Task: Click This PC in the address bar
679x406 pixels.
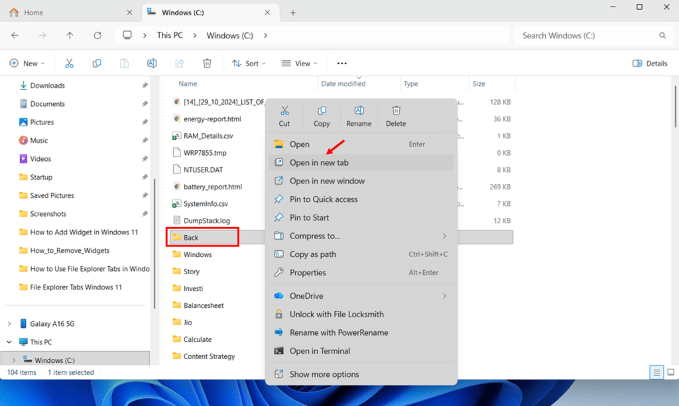Action: [170, 36]
